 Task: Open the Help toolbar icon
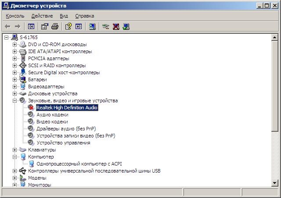[68, 27]
